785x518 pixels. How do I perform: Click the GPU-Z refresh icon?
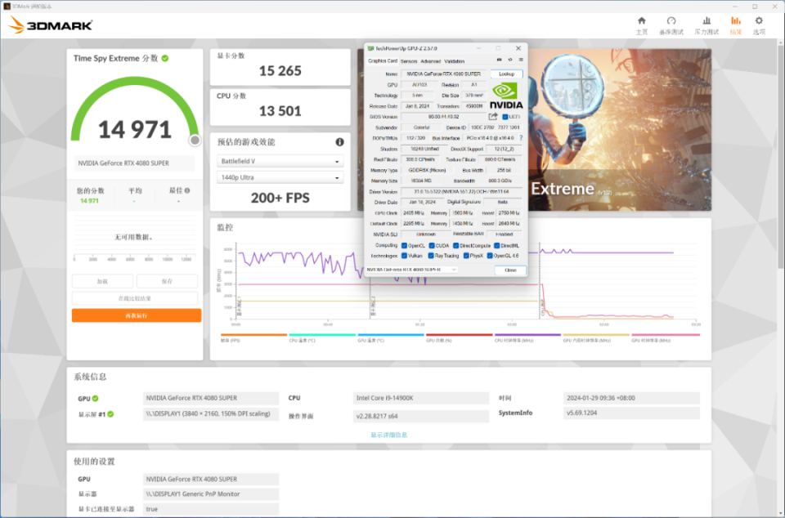click(510, 60)
